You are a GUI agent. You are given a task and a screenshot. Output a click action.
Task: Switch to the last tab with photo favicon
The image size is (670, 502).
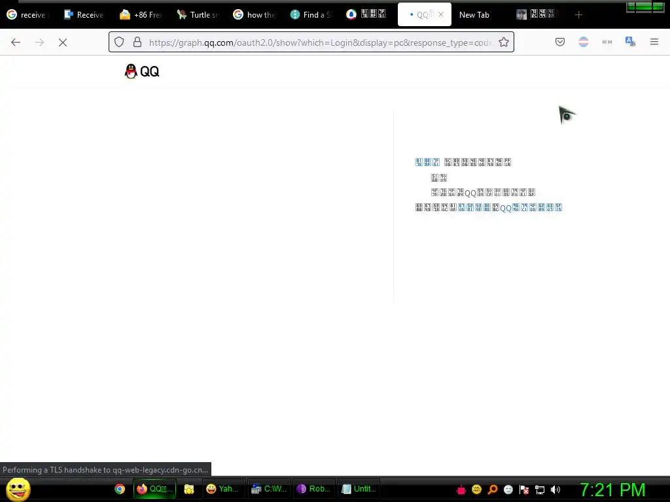(537, 15)
